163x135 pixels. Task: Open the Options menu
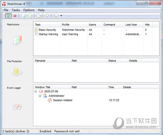(x=29, y=10)
